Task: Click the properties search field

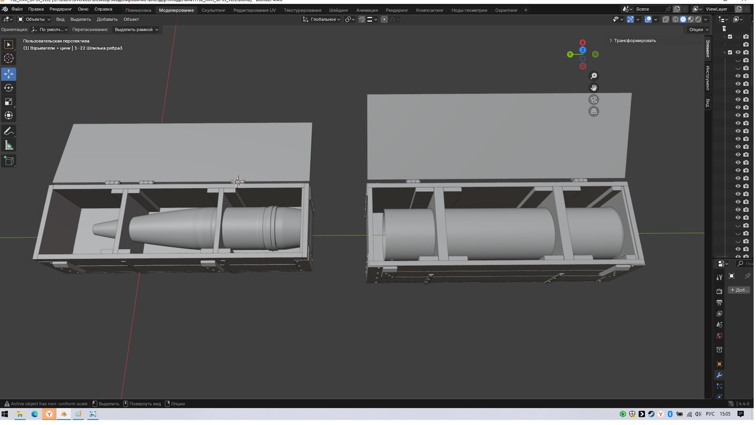Action: click(745, 263)
